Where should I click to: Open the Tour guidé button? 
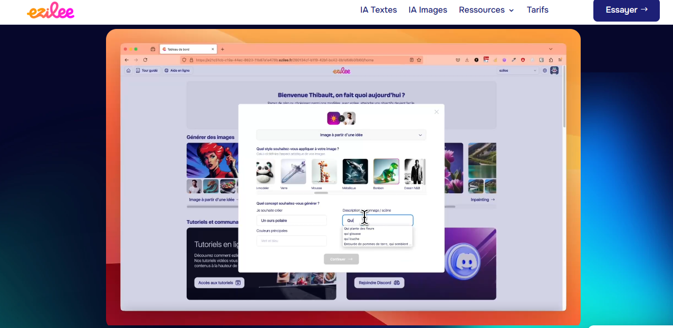coord(147,71)
